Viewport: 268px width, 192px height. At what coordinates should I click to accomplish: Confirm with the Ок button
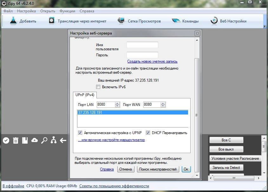[x=186, y=169]
